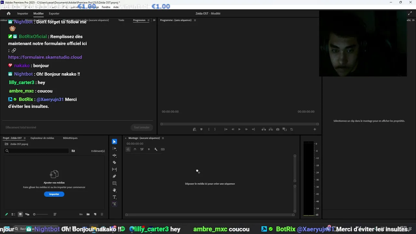This screenshot has height=234, width=416.
Task: Click Mark In brace icon
Action: 209,129
